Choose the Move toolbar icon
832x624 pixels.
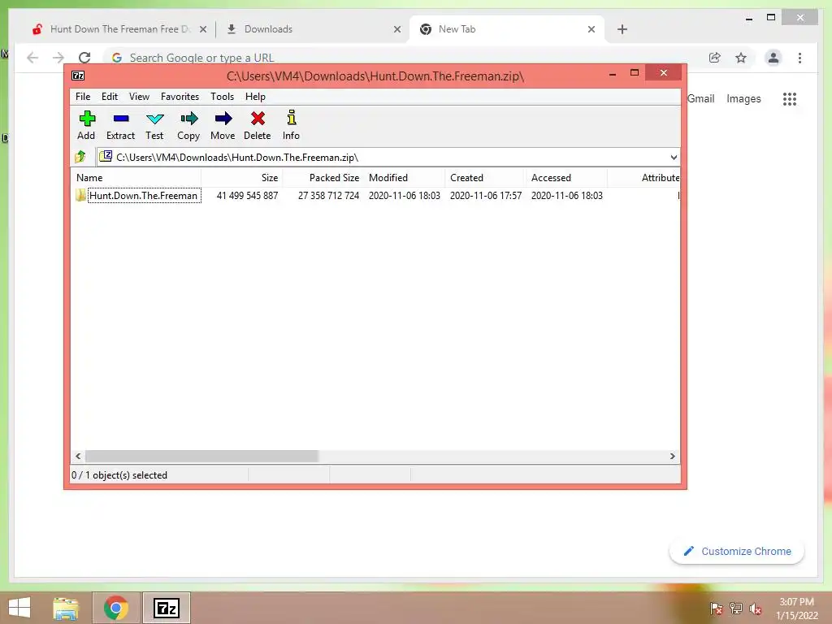(223, 119)
